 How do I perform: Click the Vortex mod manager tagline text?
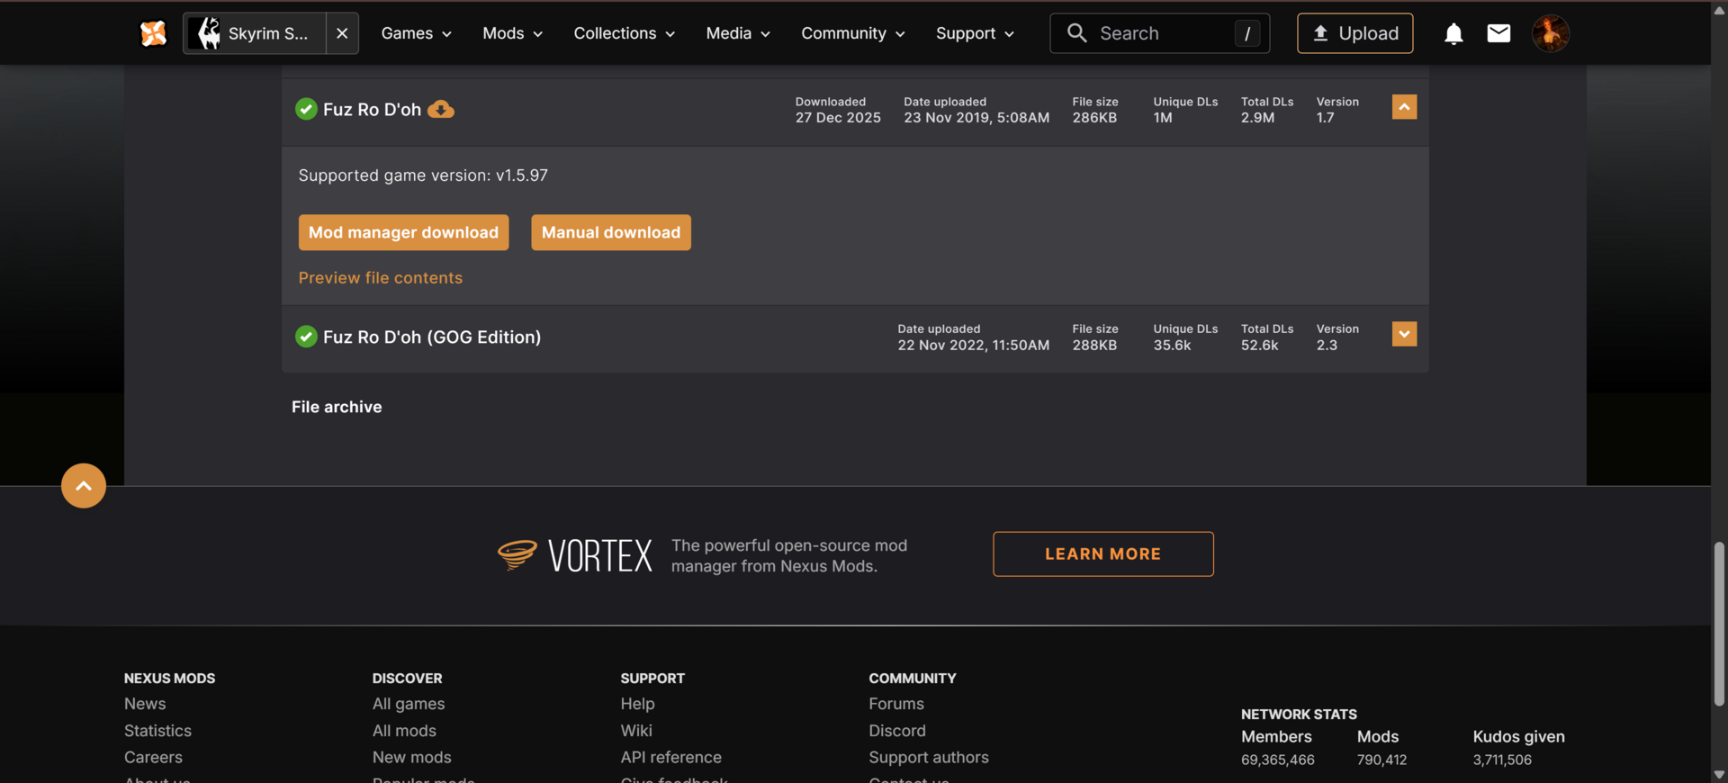(x=789, y=555)
